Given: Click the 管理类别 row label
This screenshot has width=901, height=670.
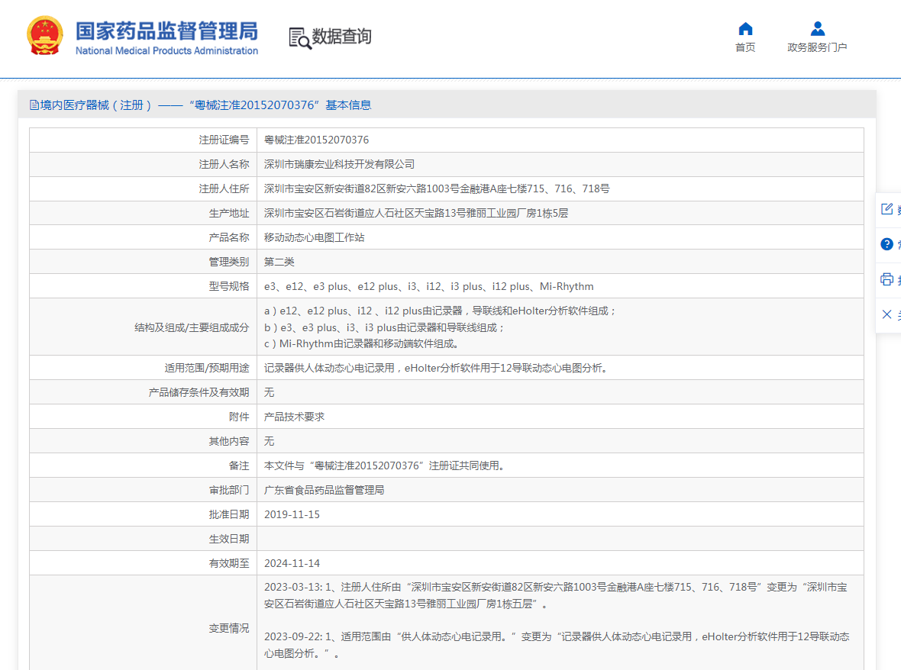Looking at the screenshot, I should tap(229, 262).
